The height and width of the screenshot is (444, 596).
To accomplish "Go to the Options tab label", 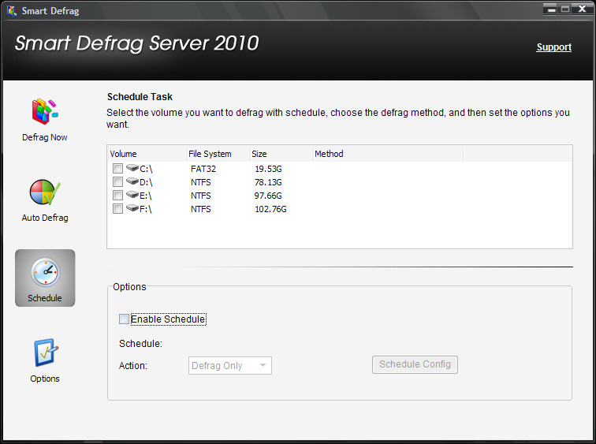I will [x=45, y=379].
